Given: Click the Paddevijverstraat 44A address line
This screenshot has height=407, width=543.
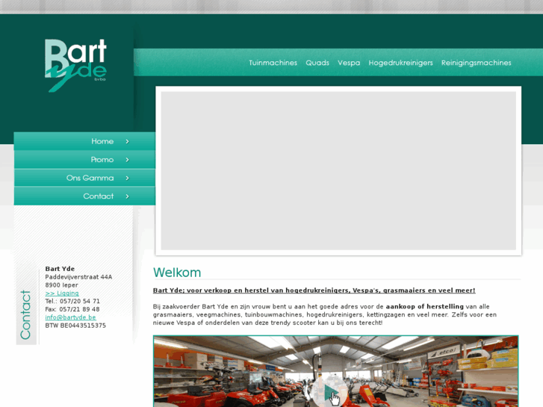Looking at the screenshot, I should click(x=78, y=277).
